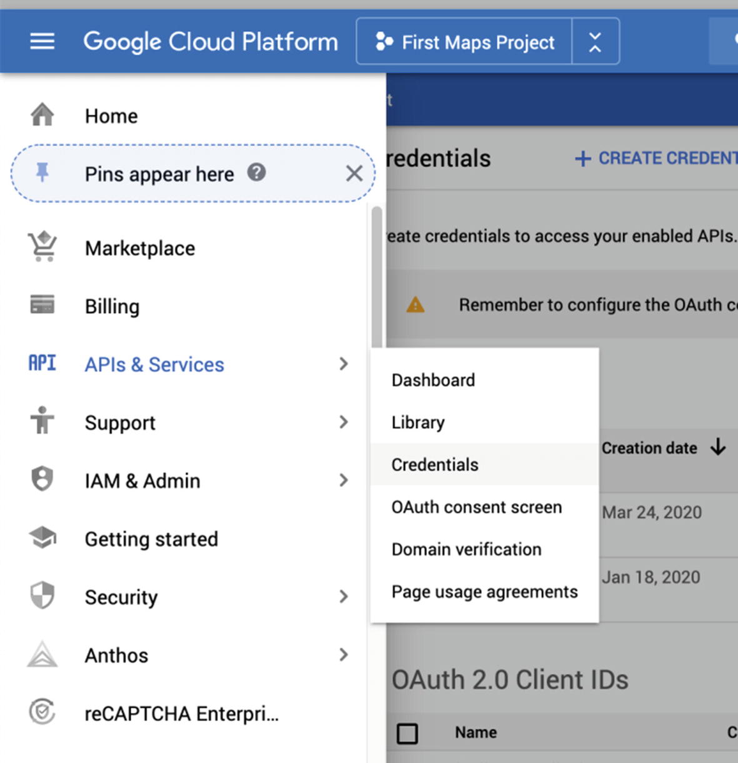Click the Marketplace cart icon

[42, 247]
